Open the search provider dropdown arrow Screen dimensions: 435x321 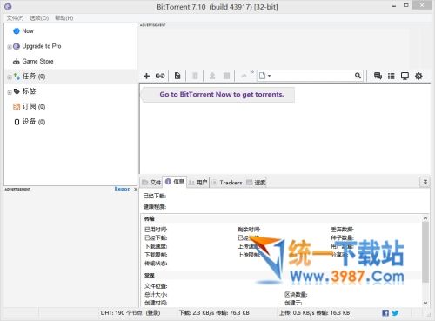(269, 76)
